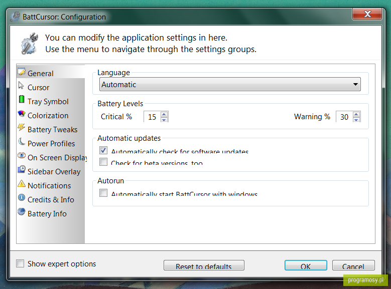391x289 pixels.
Task: Click the Critical % input field
Action: pos(152,117)
